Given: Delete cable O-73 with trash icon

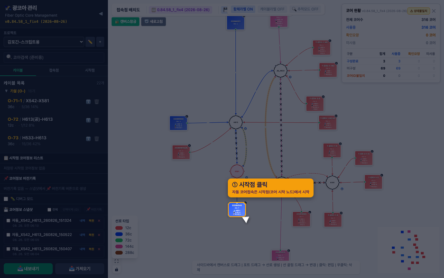Looking at the screenshot, I should pos(97,139).
